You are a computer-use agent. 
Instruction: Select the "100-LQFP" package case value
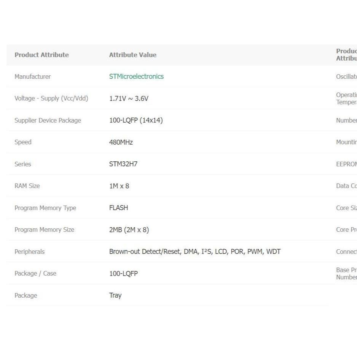coord(123,273)
